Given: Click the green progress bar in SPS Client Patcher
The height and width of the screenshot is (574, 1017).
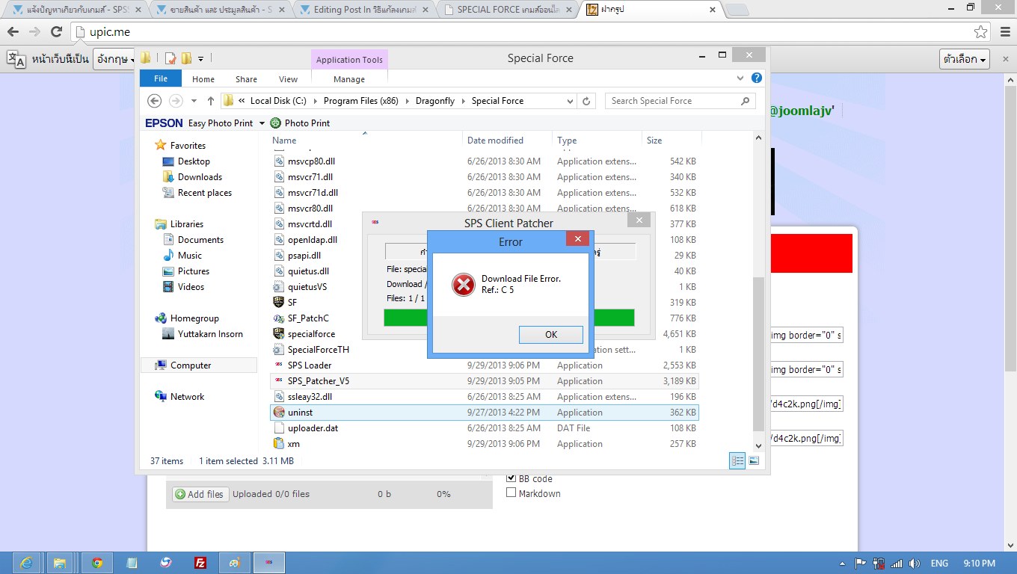Looking at the screenshot, I should click(509, 318).
